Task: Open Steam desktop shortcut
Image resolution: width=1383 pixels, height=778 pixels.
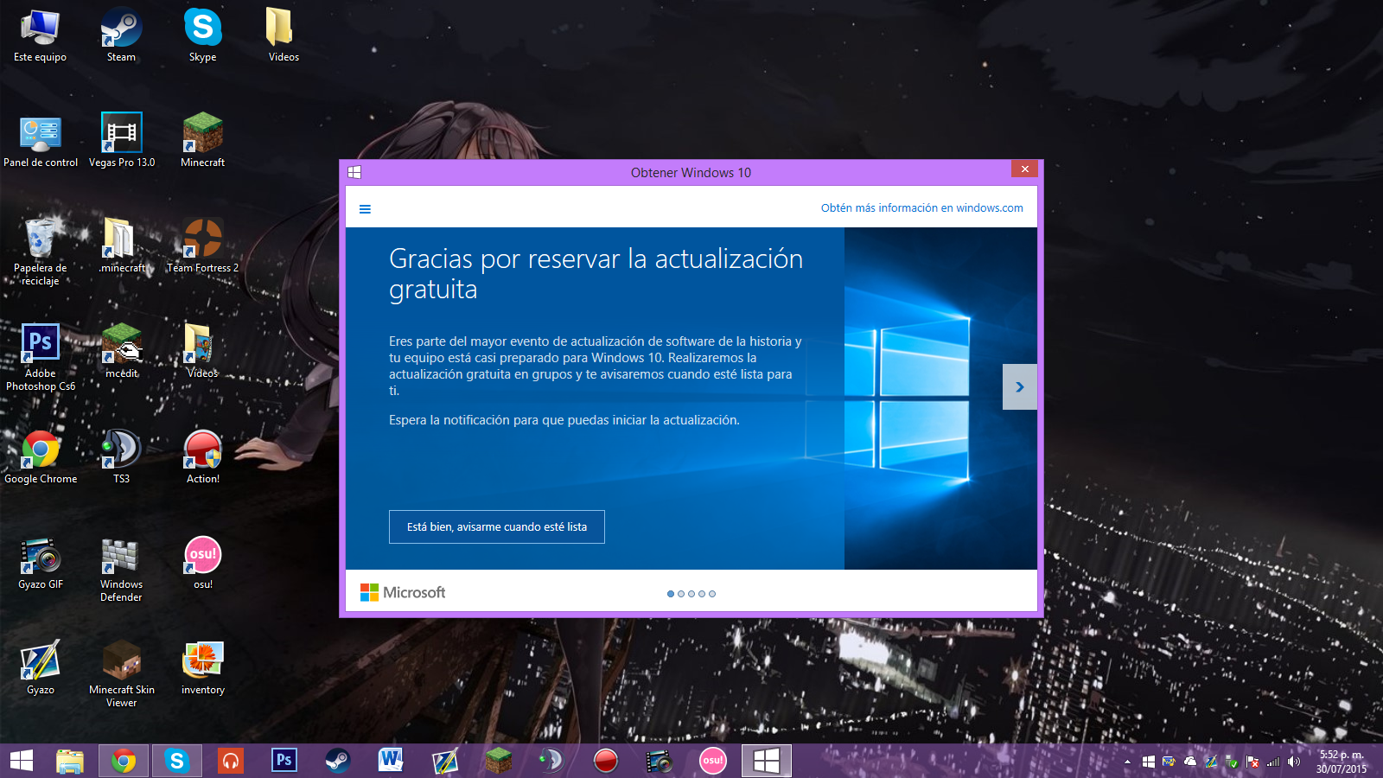Action: coord(121,35)
